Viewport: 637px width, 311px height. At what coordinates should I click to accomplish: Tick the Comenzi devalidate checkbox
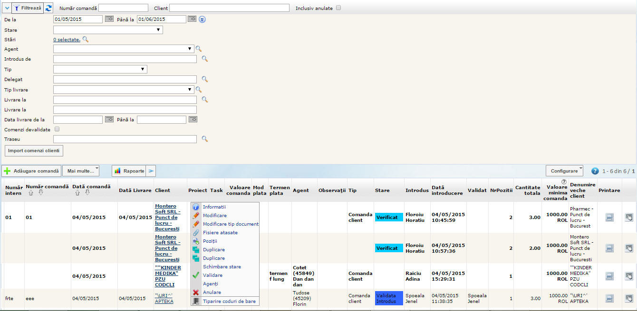pos(57,129)
